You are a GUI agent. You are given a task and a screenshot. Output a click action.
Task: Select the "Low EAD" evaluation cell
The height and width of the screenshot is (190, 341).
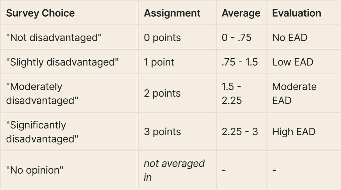coord(293,62)
